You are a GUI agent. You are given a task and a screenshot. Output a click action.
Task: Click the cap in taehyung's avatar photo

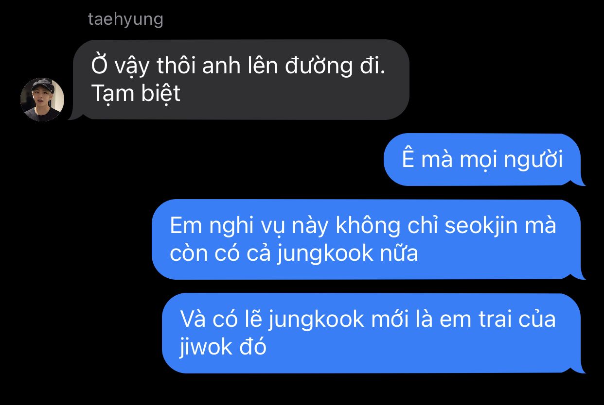point(42,84)
